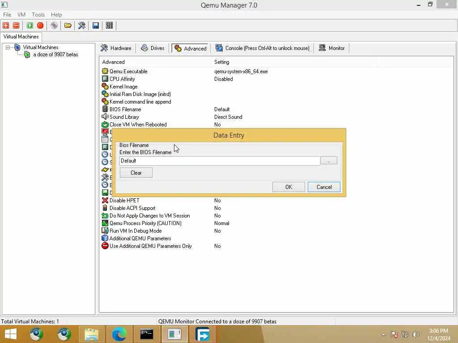The height and width of the screenshot is (343, 458).
Task: Click the Clear button
Action: 136,173
